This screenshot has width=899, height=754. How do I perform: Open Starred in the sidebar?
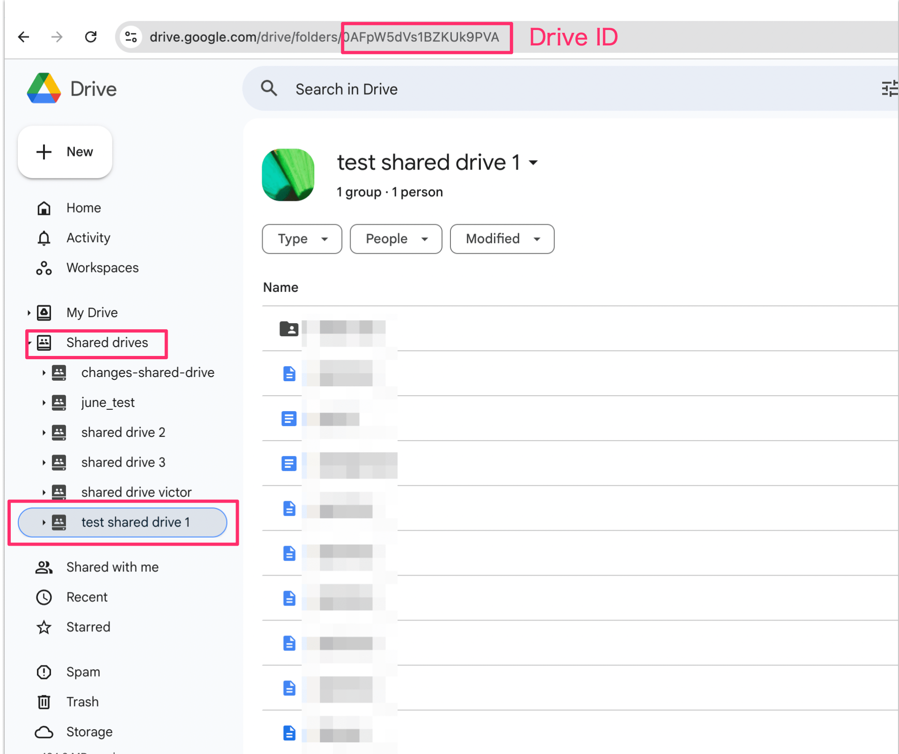88,627
